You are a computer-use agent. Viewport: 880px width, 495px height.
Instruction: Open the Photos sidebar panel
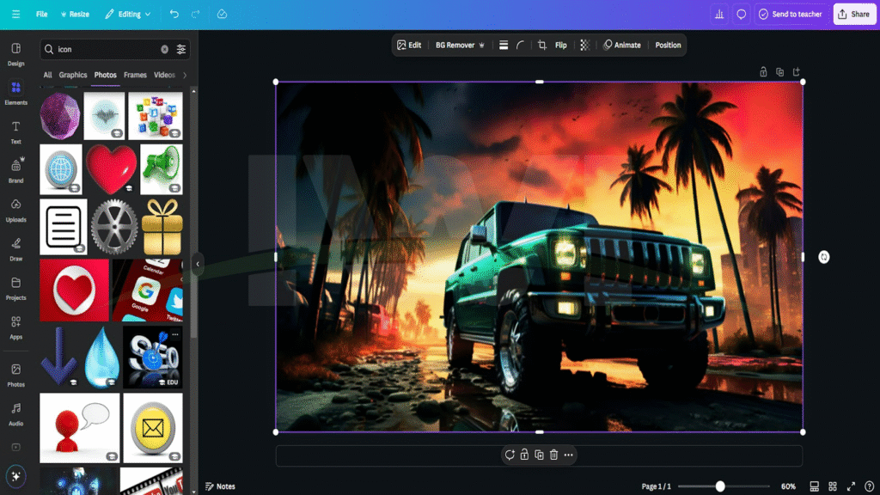15,375
